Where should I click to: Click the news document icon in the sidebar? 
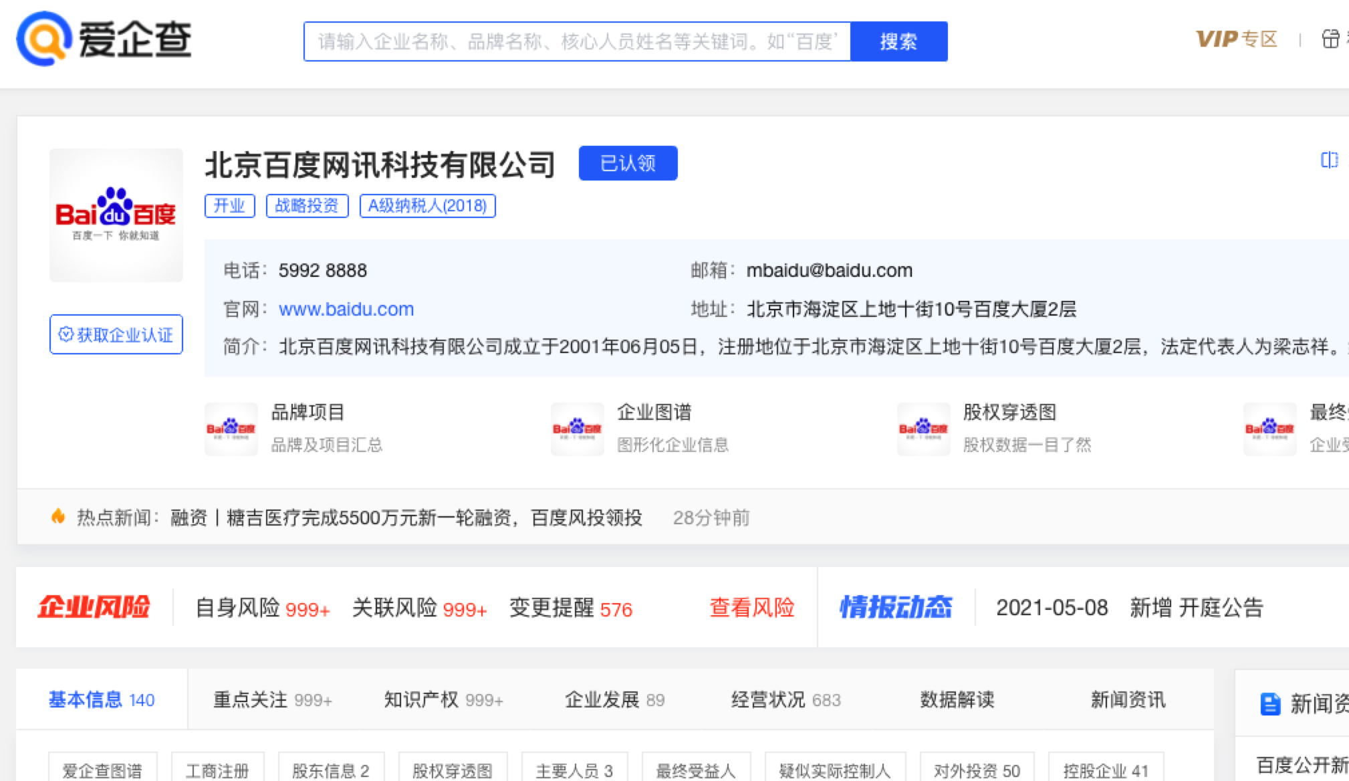coord(1269,703)
